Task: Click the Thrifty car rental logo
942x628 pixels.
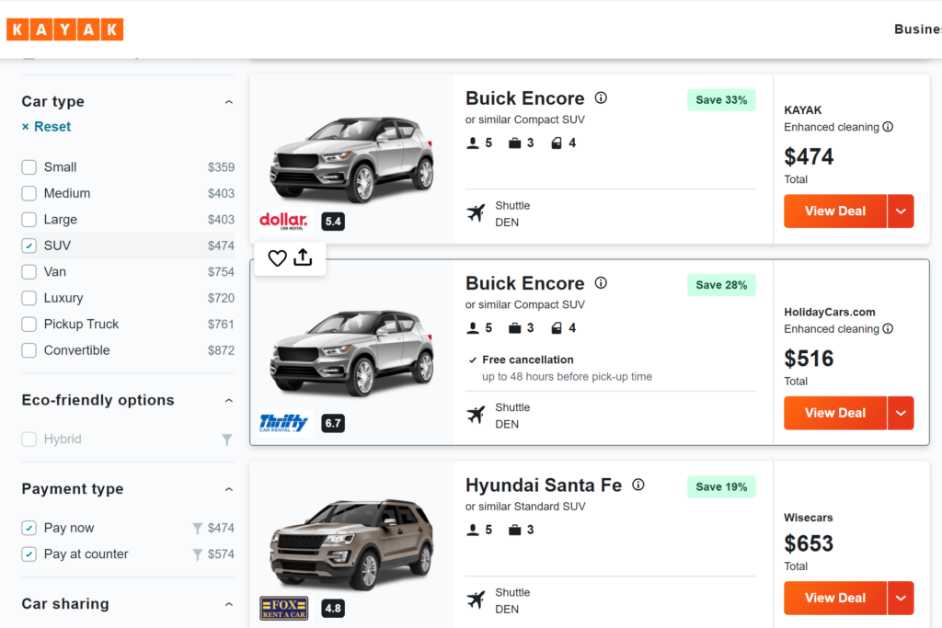Action: click(283, 423)
